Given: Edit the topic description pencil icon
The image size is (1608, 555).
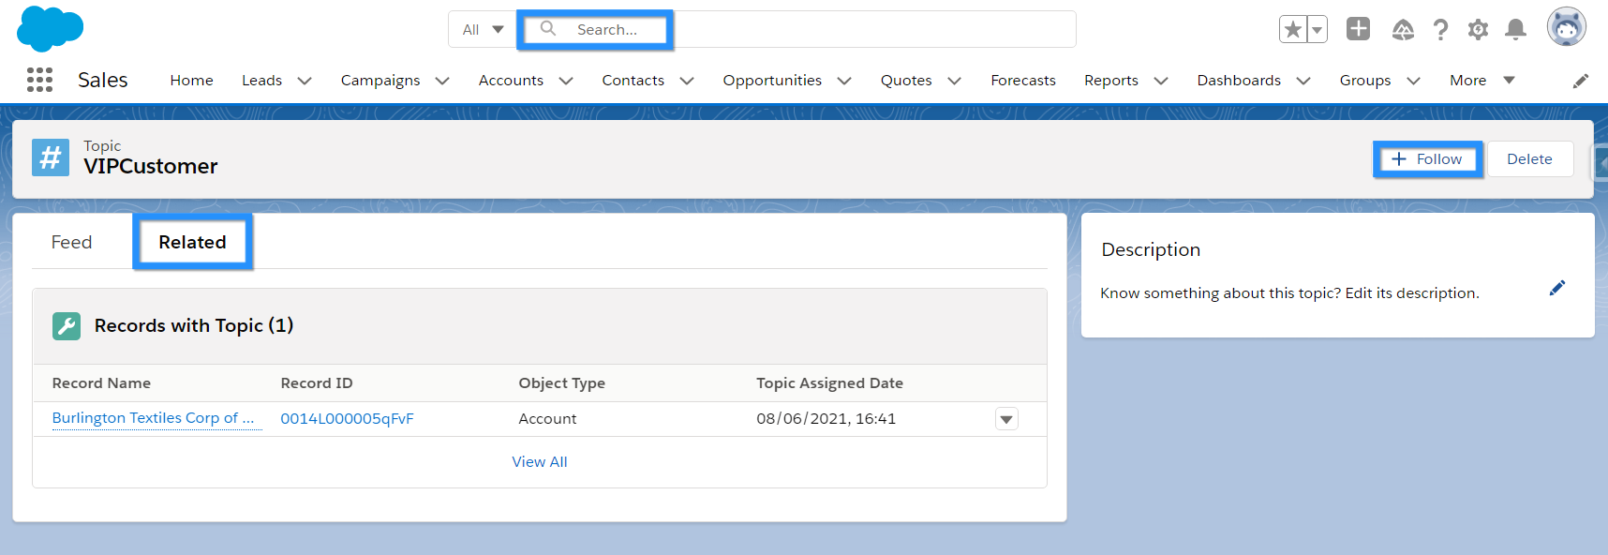Looking at the screenshot, I should click(x=1556, y=289).
